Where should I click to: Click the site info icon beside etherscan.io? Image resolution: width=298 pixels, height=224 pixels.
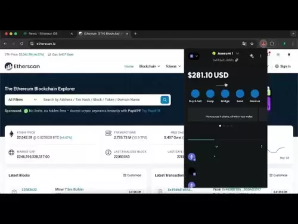pos(32,44)
